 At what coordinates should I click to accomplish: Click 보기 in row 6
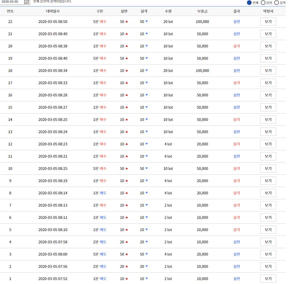268,218
